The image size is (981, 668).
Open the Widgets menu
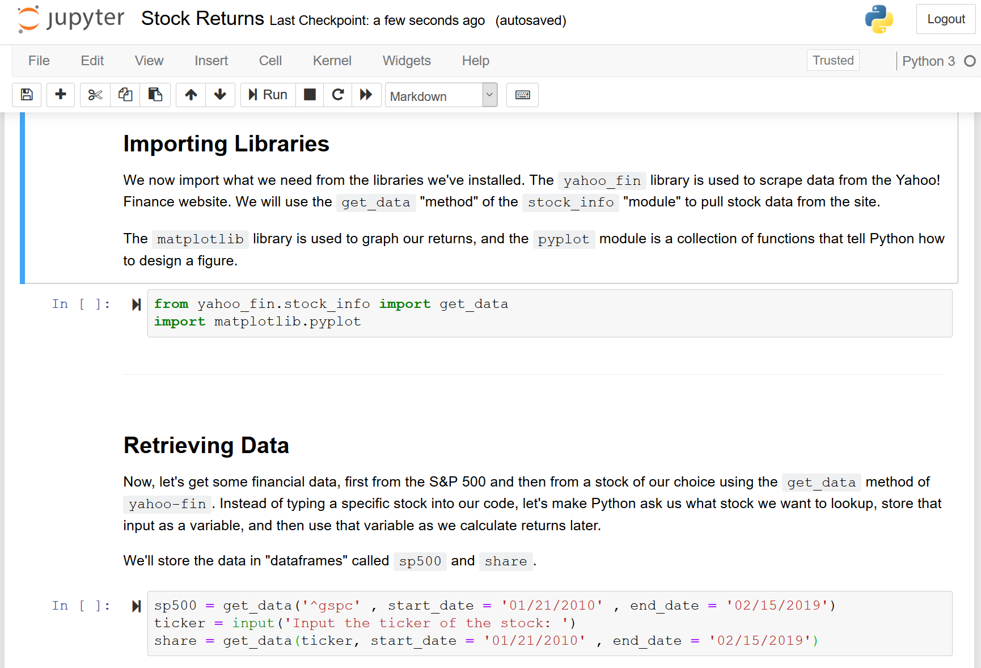(x=407, y=61)
